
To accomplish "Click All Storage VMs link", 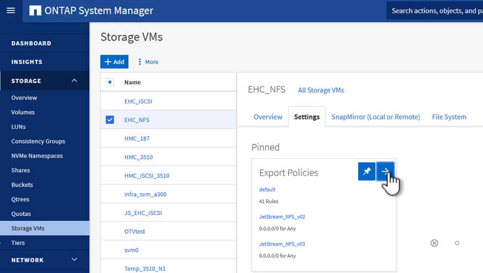I will tap(321, 90).
